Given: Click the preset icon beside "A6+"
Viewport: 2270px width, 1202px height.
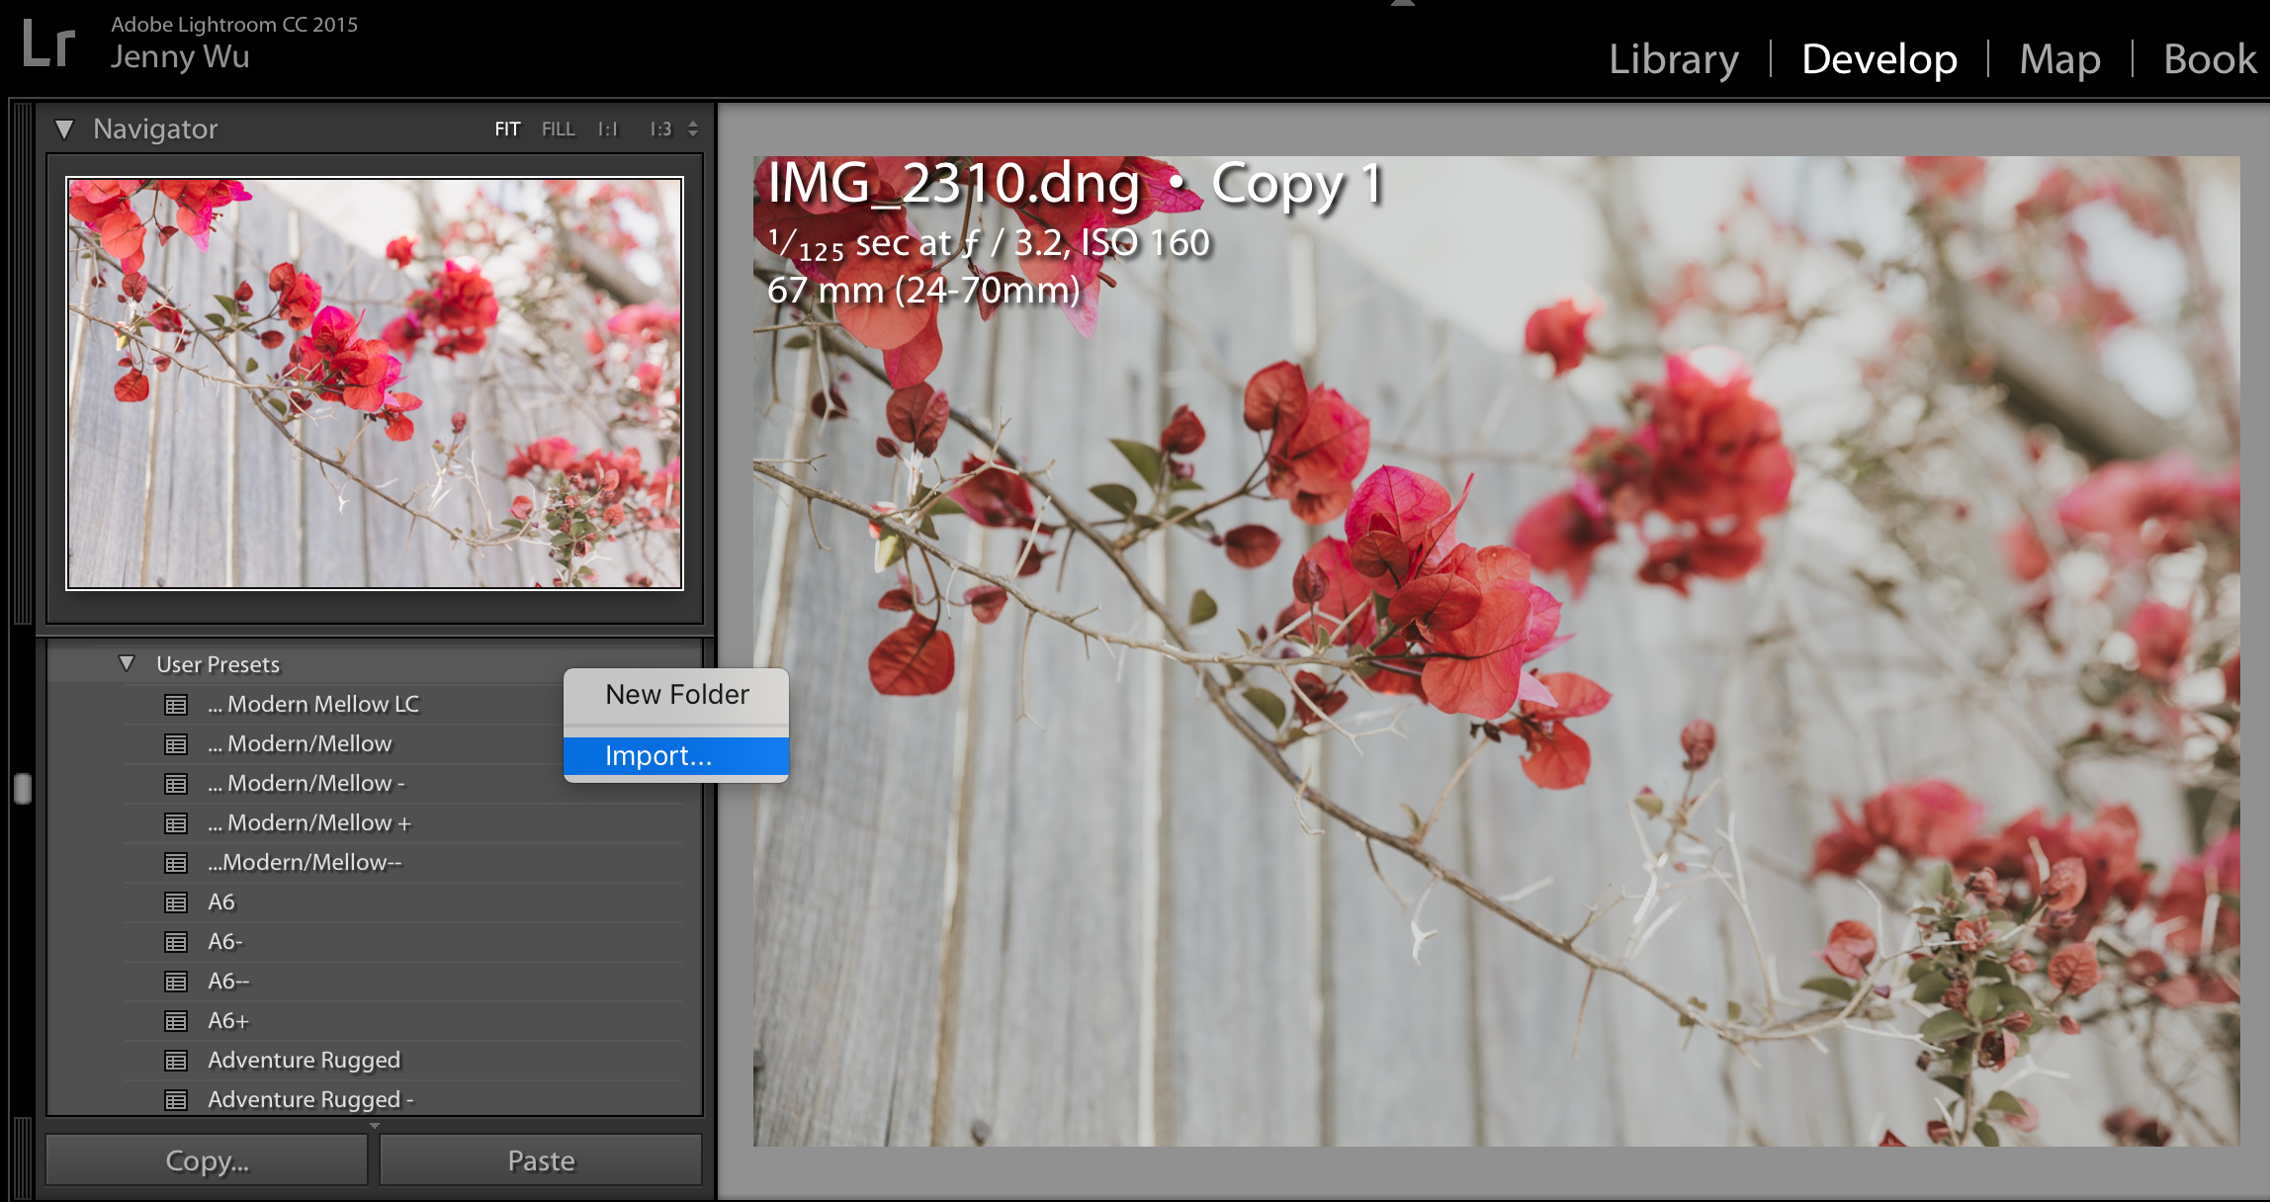Looking at the screenshot, I should pos(175,1020).
